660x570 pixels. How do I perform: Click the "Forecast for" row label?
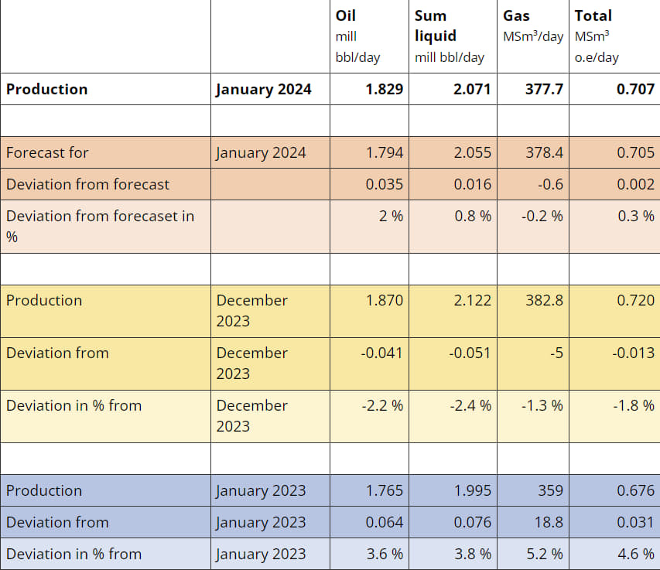pos(47,152)
